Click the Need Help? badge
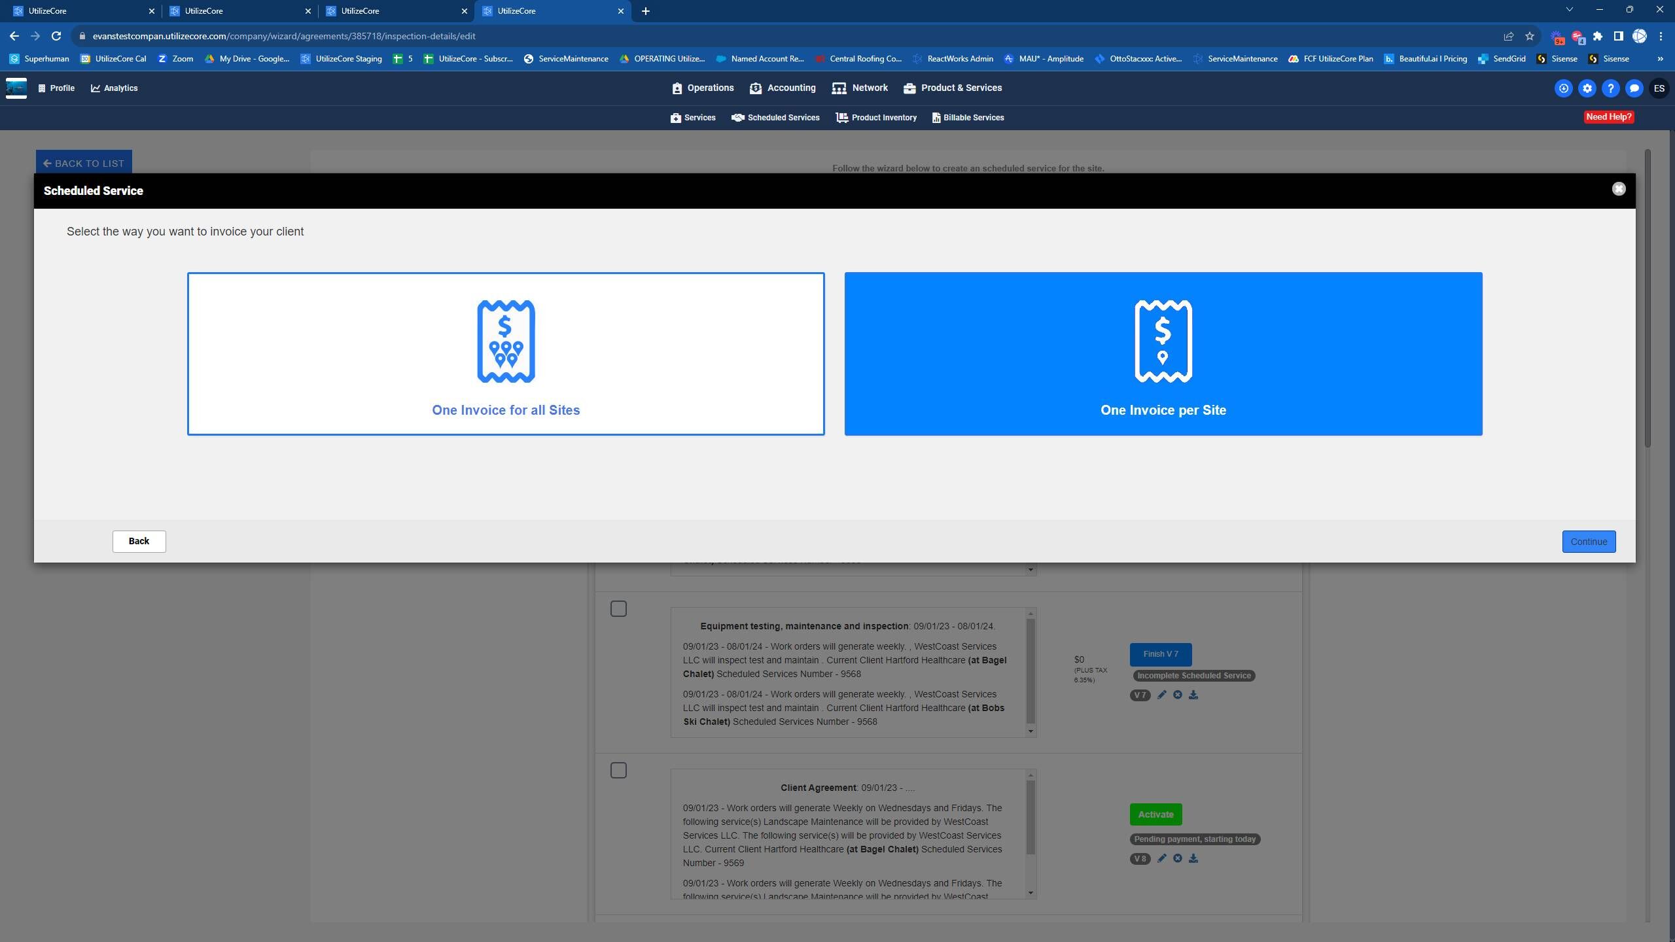The width and height of the screenshot is (1675, 942). pyautogui.click(x=1608, y=117)
